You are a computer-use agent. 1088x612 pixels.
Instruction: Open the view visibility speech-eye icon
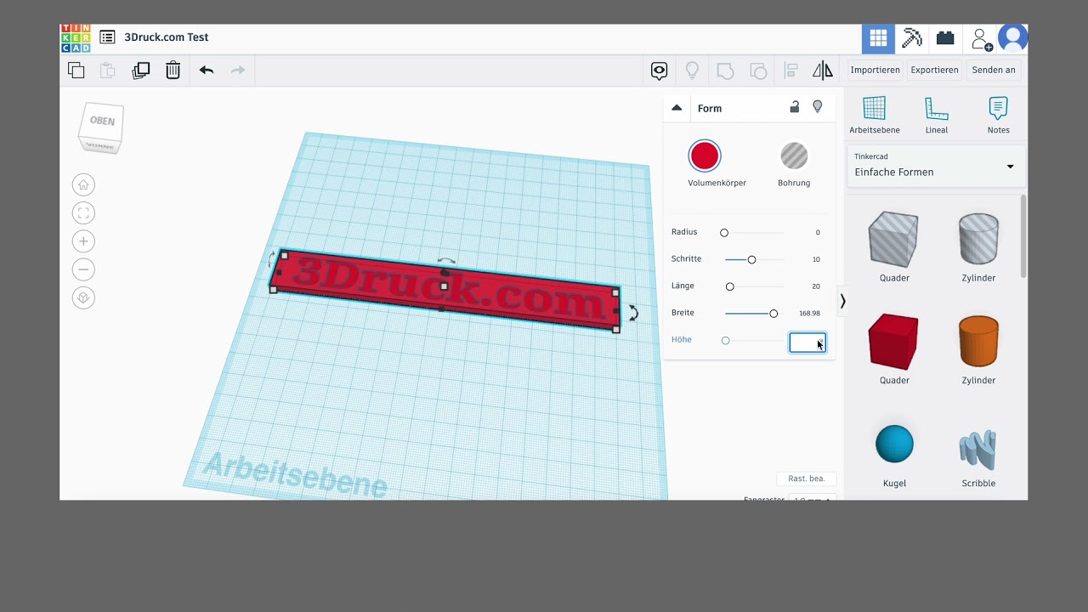(x=660, y=71)
